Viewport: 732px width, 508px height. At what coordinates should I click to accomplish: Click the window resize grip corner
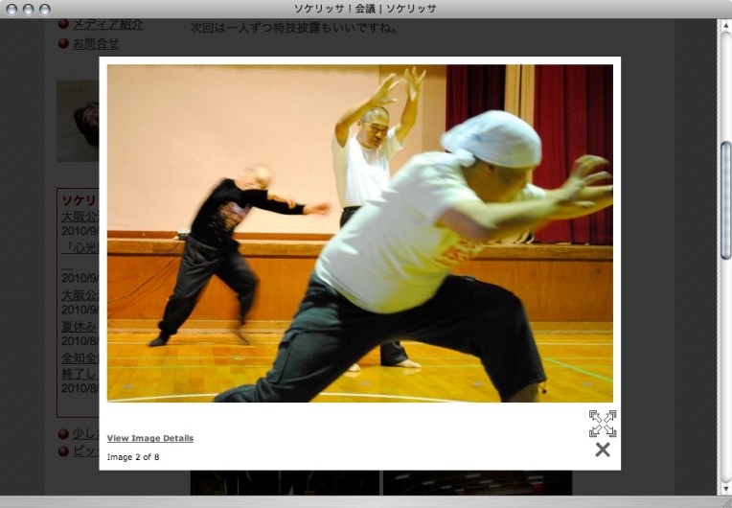coord(724,501)
